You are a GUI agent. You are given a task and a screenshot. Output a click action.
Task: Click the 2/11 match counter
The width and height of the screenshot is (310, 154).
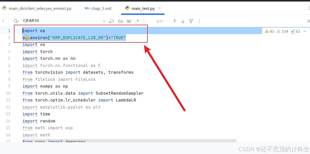160,21
